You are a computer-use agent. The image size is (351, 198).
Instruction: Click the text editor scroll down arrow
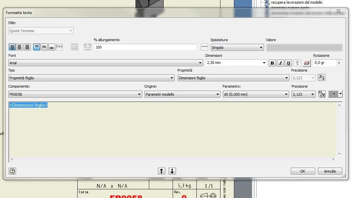tap(339, 154)
